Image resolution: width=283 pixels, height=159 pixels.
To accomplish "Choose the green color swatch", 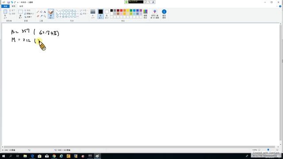I will pyautogui.click(x=131, y=11).
